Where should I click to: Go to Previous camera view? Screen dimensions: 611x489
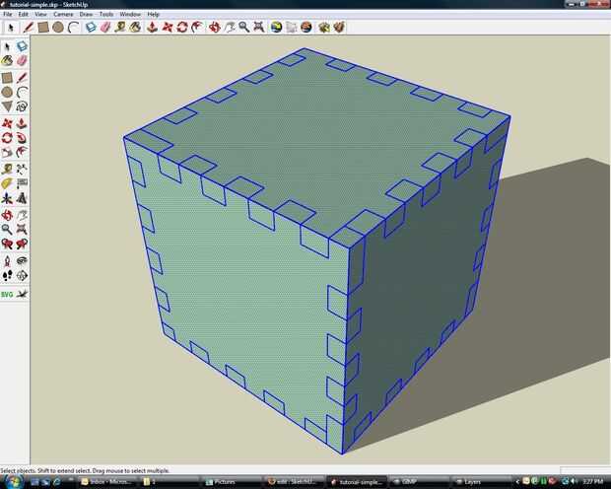click(x=7, y=244)
